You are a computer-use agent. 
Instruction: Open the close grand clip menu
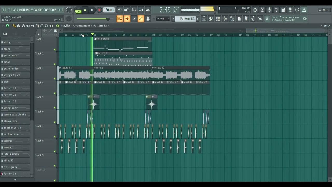click(95, 39)
